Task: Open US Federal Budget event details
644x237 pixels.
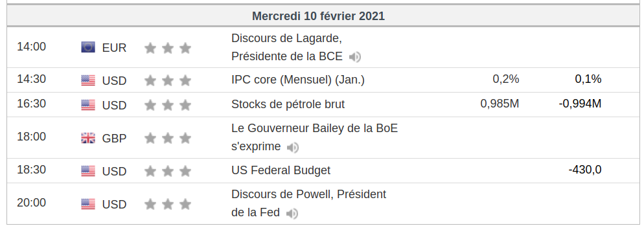Action: 281,170
